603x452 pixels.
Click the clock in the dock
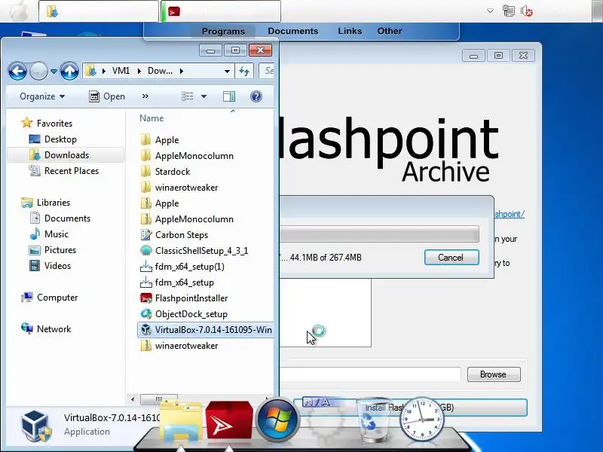422,420
